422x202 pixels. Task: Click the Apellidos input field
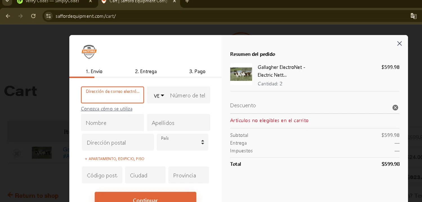[178, 122]
